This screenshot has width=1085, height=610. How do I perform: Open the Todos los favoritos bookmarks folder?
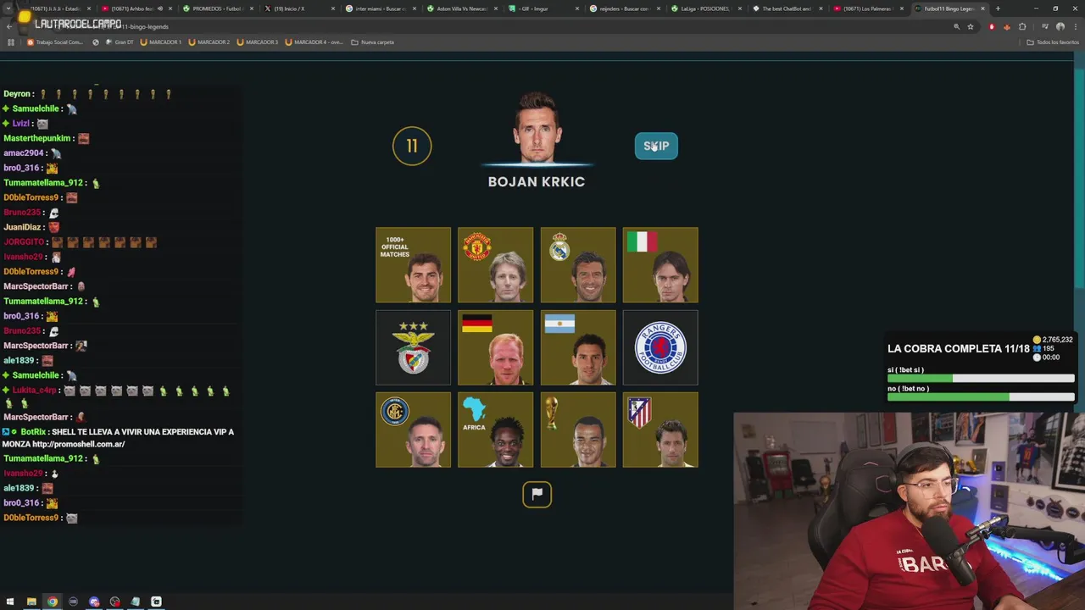[1053, 42]
